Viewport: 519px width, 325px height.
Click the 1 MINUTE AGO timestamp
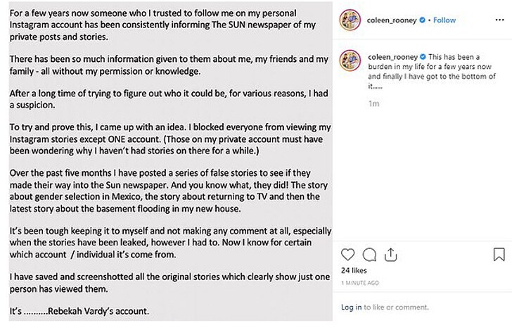tap(360, 283)
